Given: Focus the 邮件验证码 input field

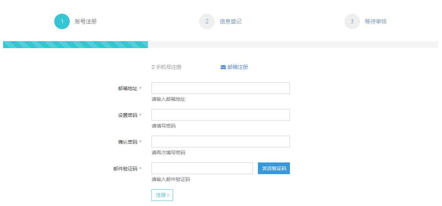Looking at the screenshot, I should (x=202, y=168).
